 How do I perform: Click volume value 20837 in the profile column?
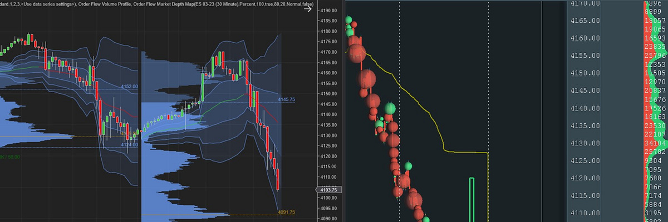click(655, 90)
